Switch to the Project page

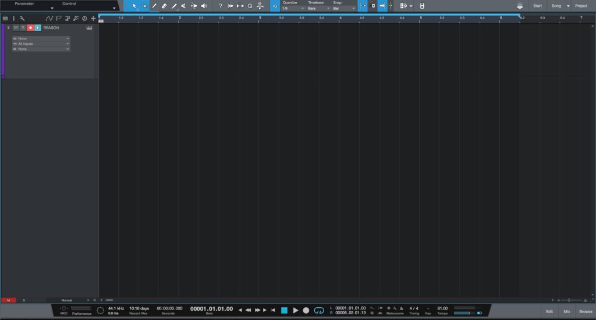[581, 6]
